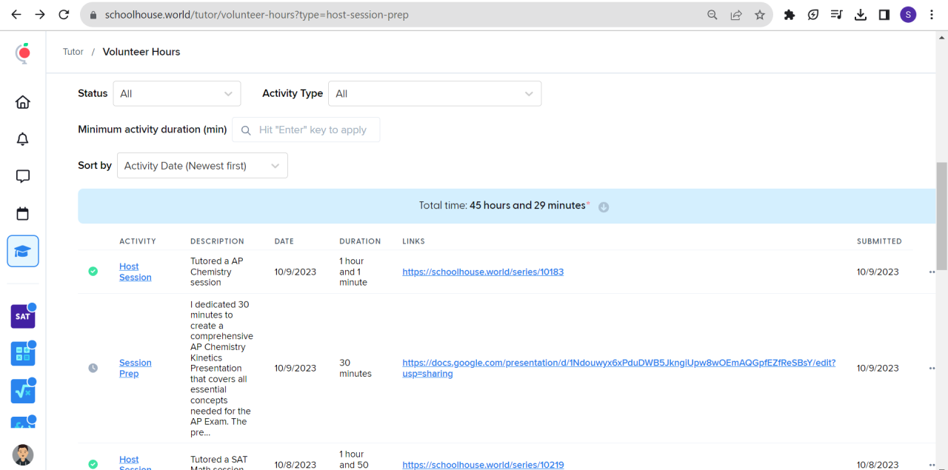Open tutor graduation cap icon
948x470 pixels.
coord(23,251)
